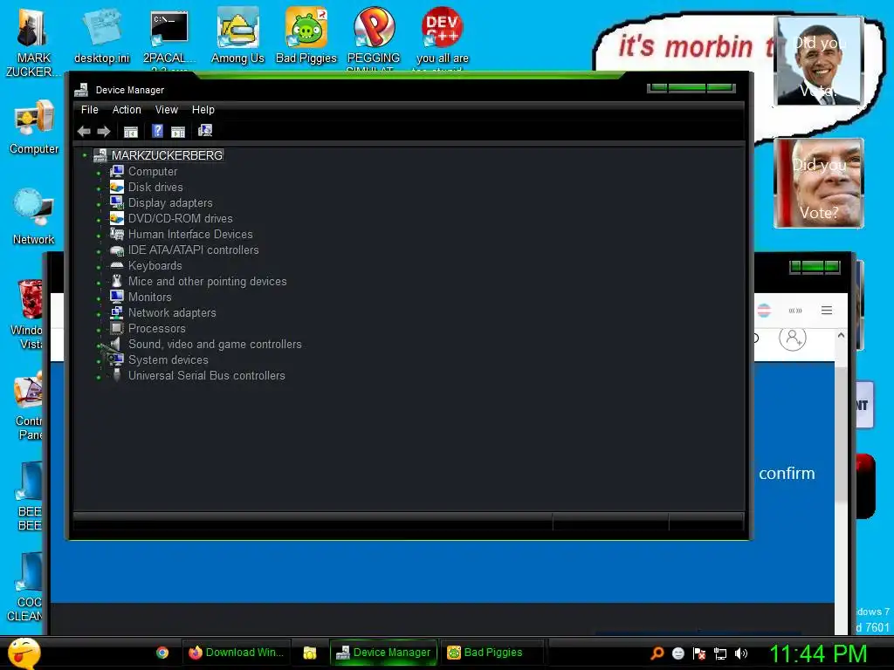Viewport: 894px width, 670px height.
Task: Select the MARKZUCKERBERG computer name
Action: 167,155
